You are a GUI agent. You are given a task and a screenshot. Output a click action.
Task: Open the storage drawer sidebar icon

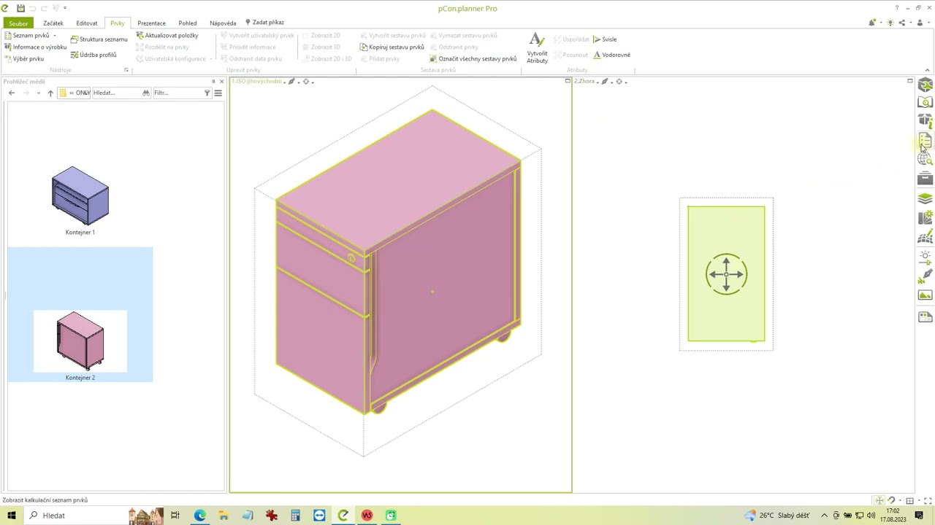tap(925, 178)
